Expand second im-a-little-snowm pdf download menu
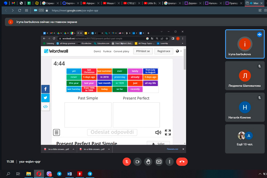The width and height of the screenshot is (267, 178). [x=109, y=149]
